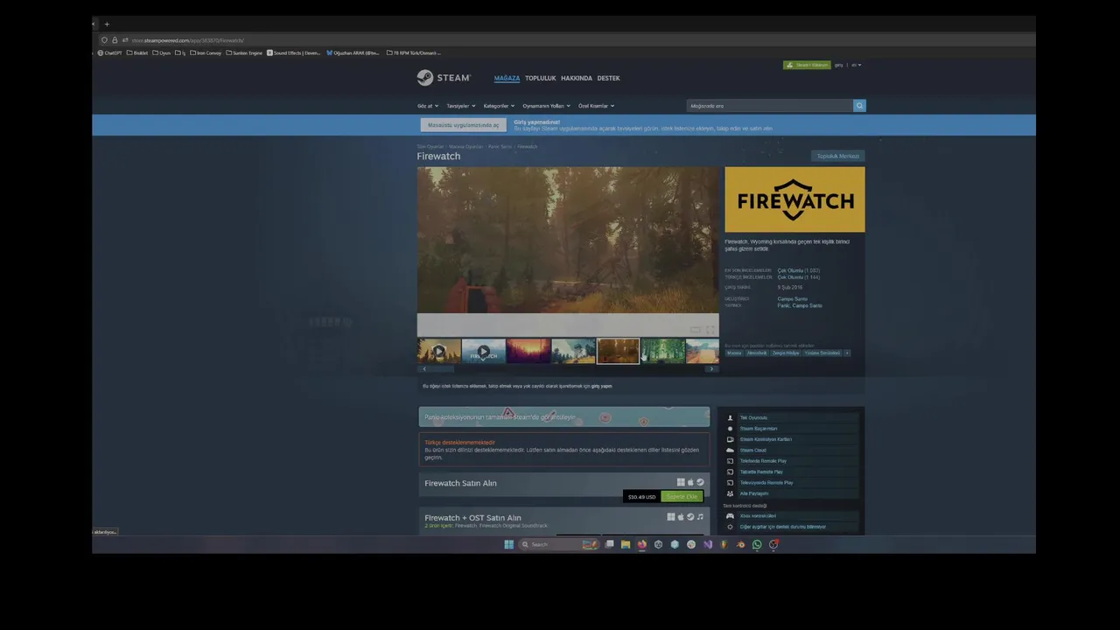Click the plus button after the tags
Viewport: 1120px width, 630px height.
[847, 353]
